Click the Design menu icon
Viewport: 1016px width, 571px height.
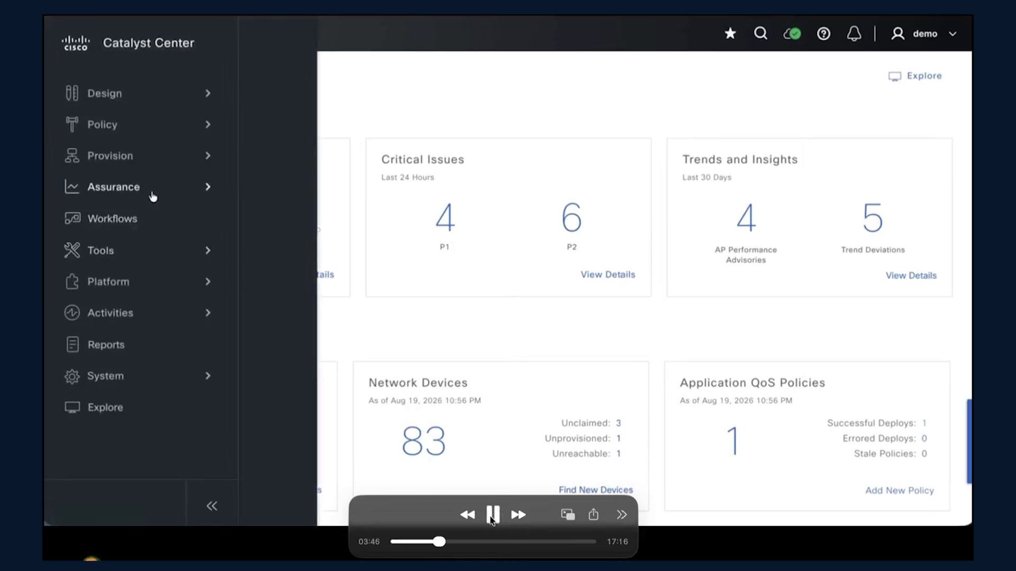(x=72, y=93)
